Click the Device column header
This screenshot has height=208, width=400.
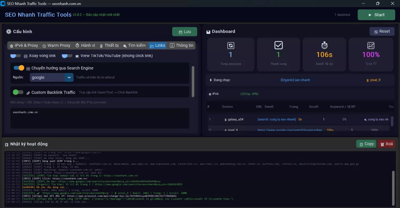click(227, 107)
